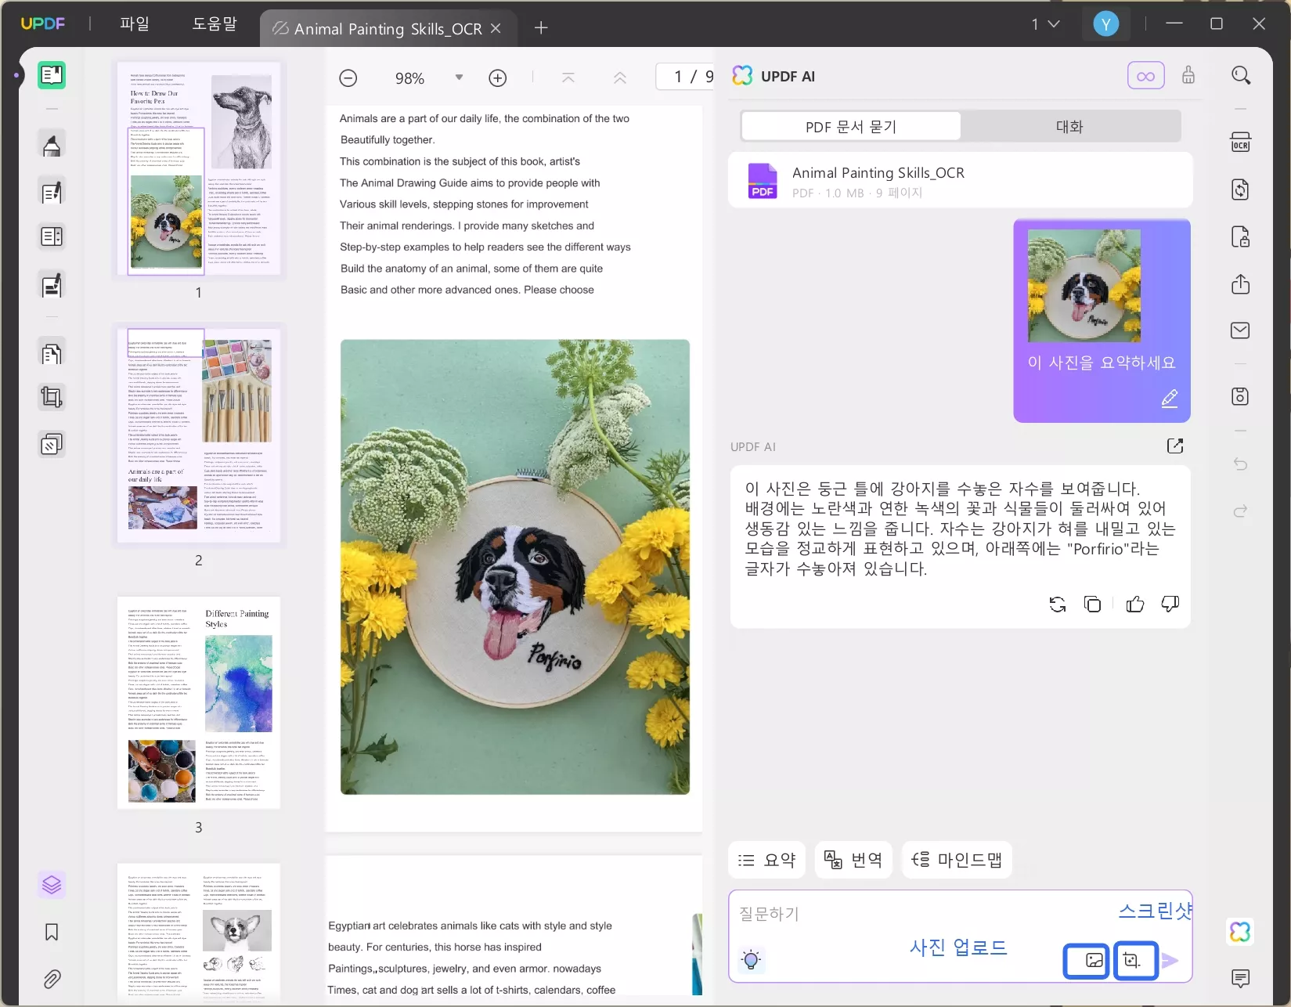Open the Reader mode tool in left sidebar
Viewport: 1291px width, 1007px height.
[52, 75]
